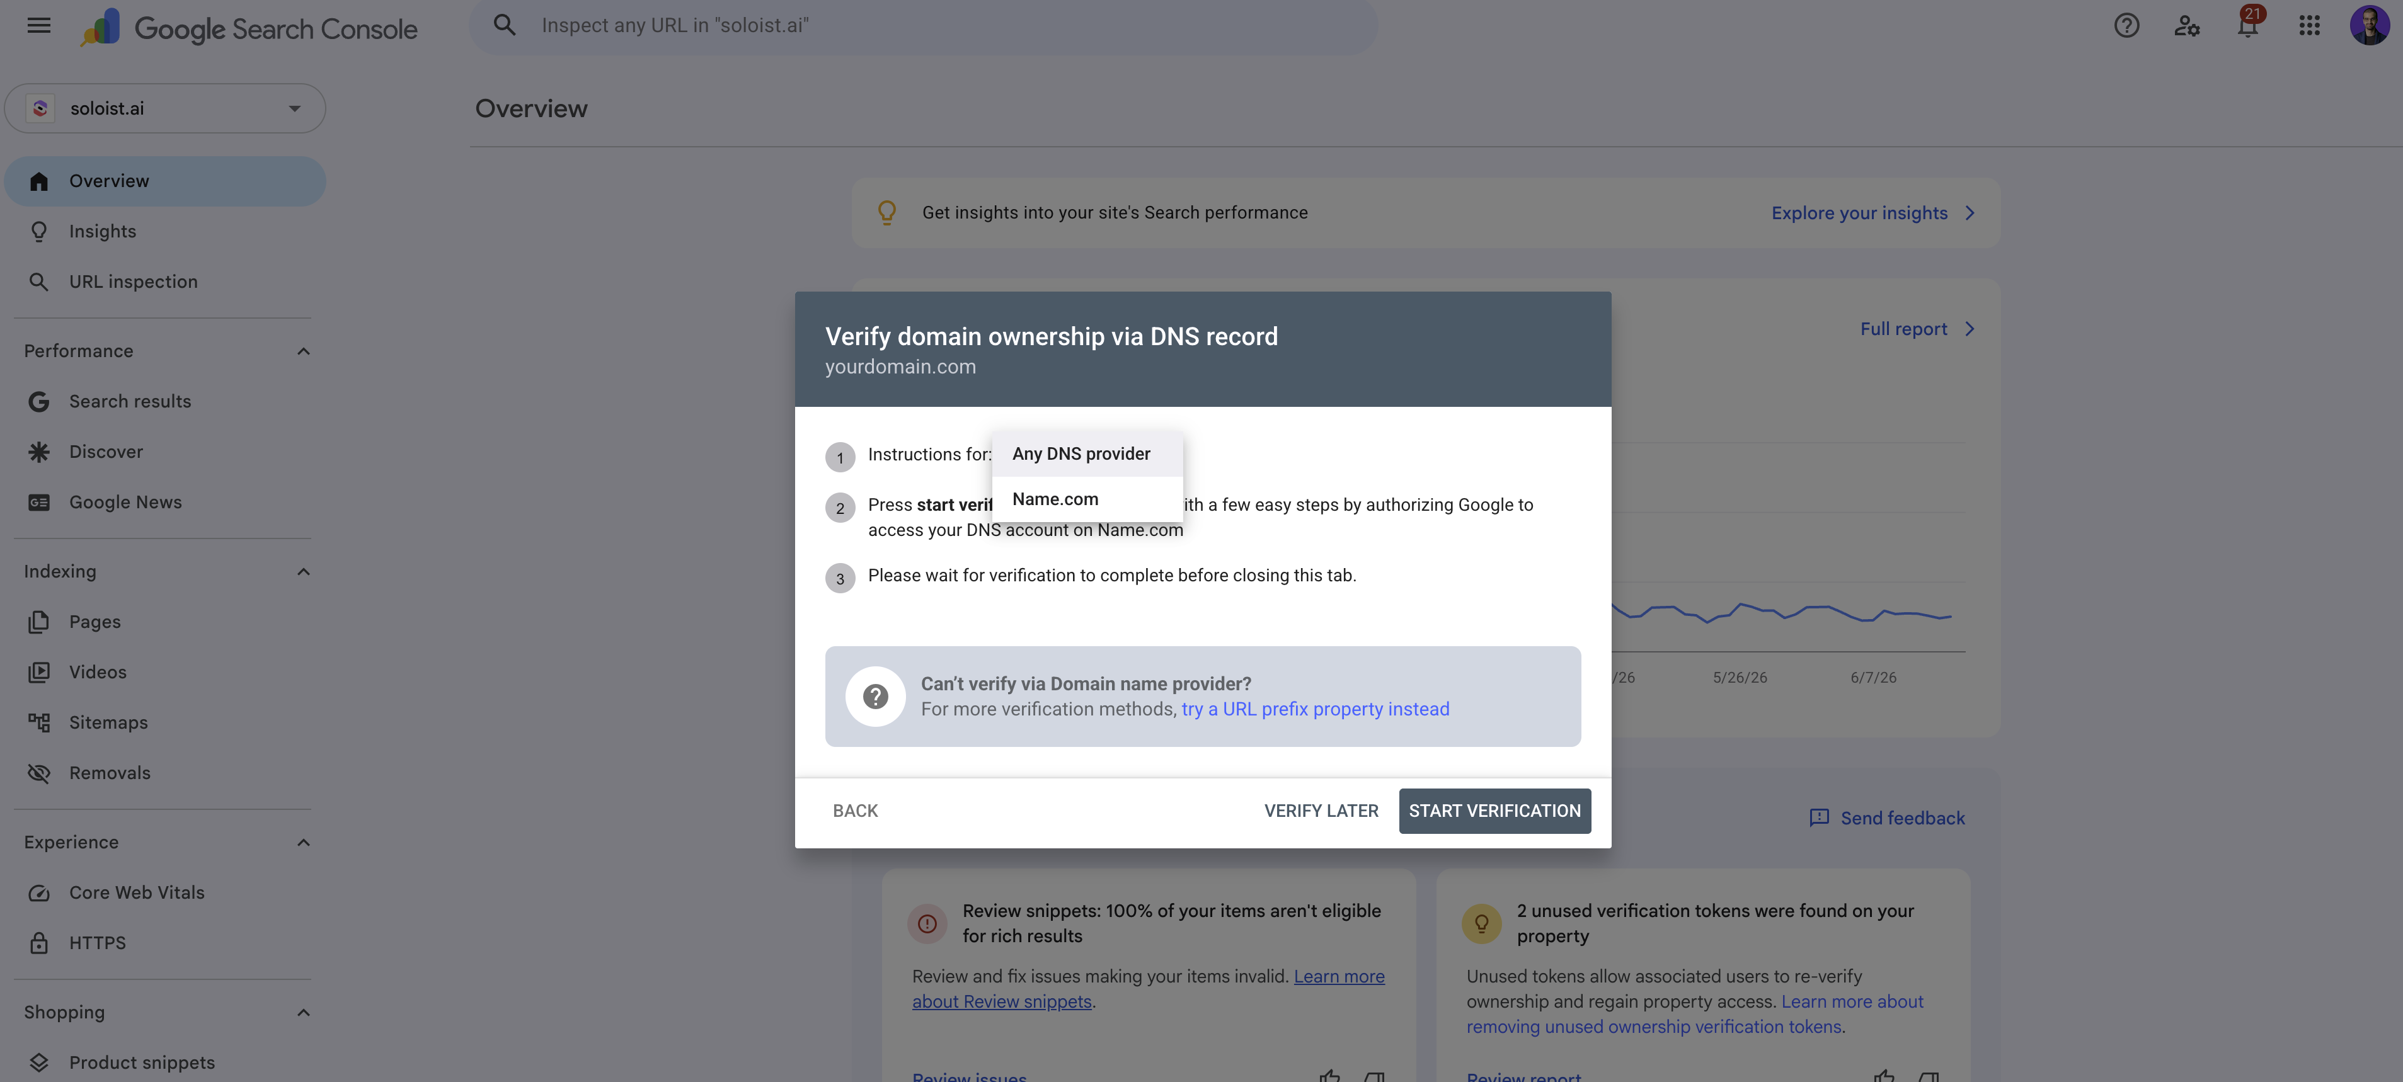Screen dimensions: 2403x1082
Task: Click the red alert icon on Review snippets card
Action: [x=926, y=923]
